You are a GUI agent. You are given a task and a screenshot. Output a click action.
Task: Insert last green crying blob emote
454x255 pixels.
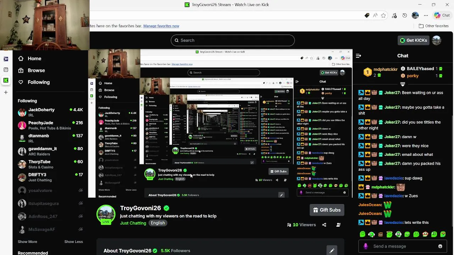[443, 234]
